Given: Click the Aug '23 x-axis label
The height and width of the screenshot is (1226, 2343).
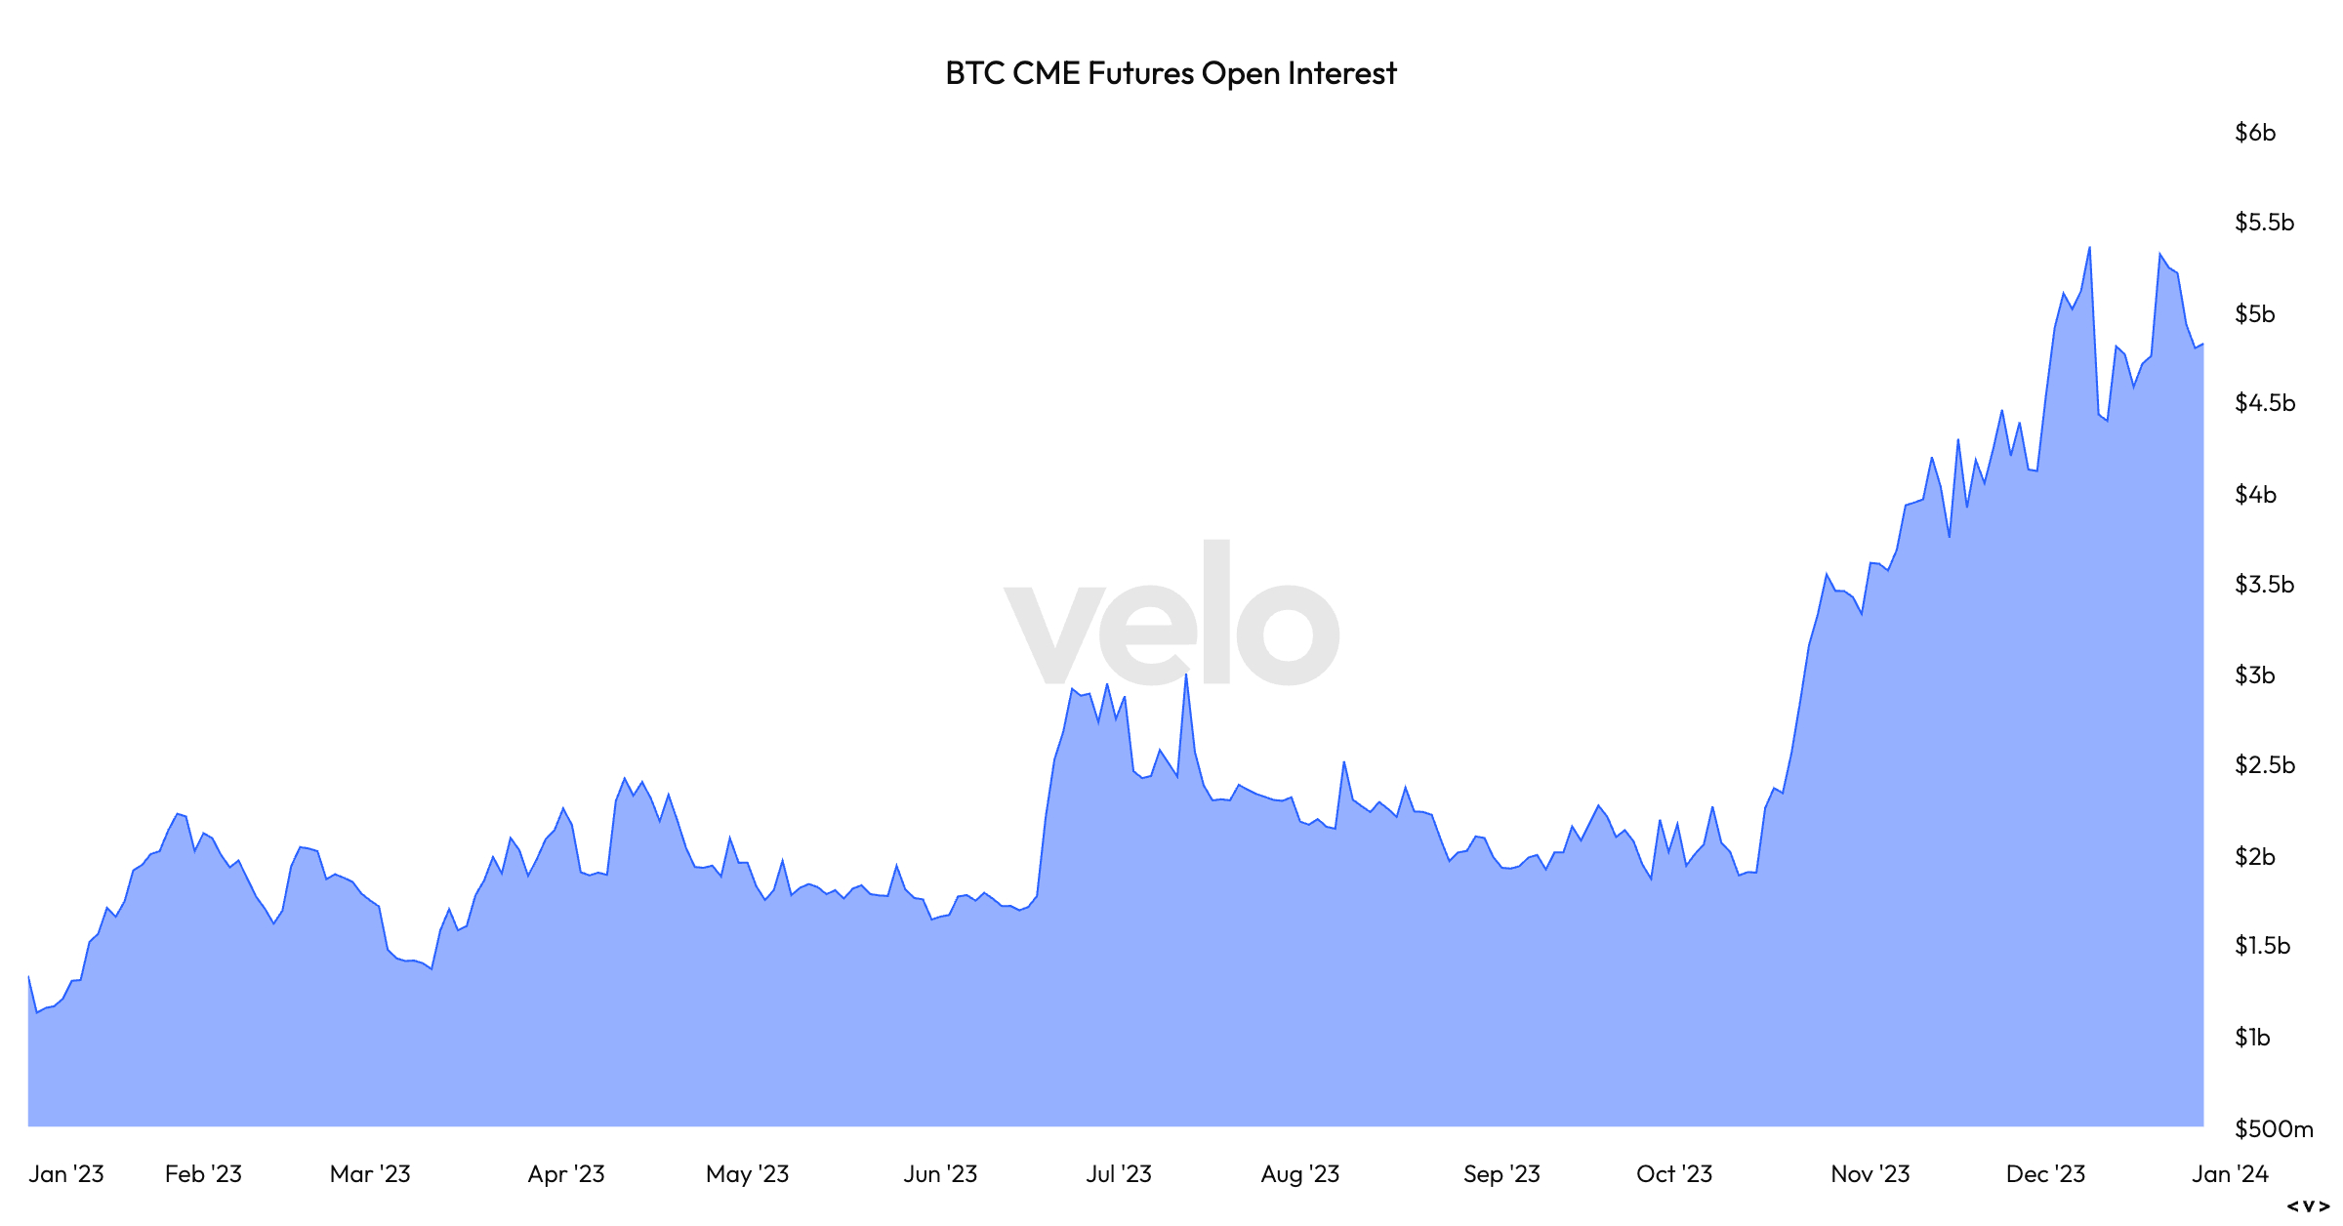Looking at the screenshot, I should pyautogui.click(x=1300, y=1174).
